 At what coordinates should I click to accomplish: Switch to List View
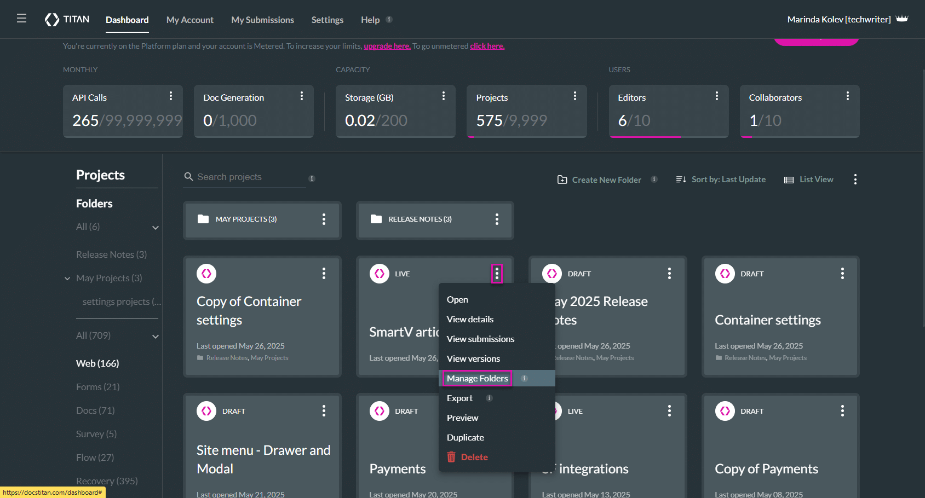(x=809, y=179)
